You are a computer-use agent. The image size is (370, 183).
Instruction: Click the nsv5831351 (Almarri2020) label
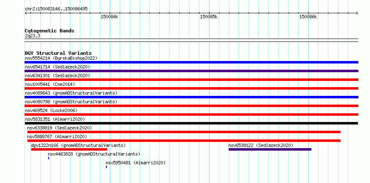tap(55, 119)
